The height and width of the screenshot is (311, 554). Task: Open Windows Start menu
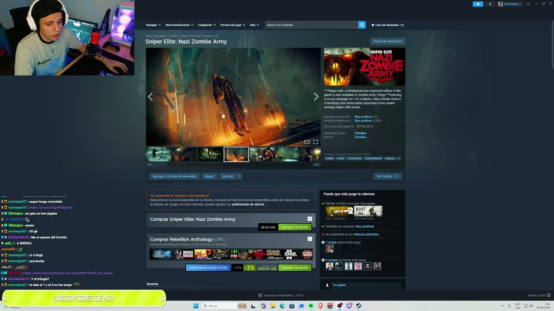(196, 306)
